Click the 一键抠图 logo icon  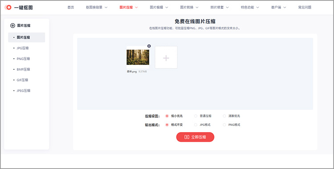(8, 8)
